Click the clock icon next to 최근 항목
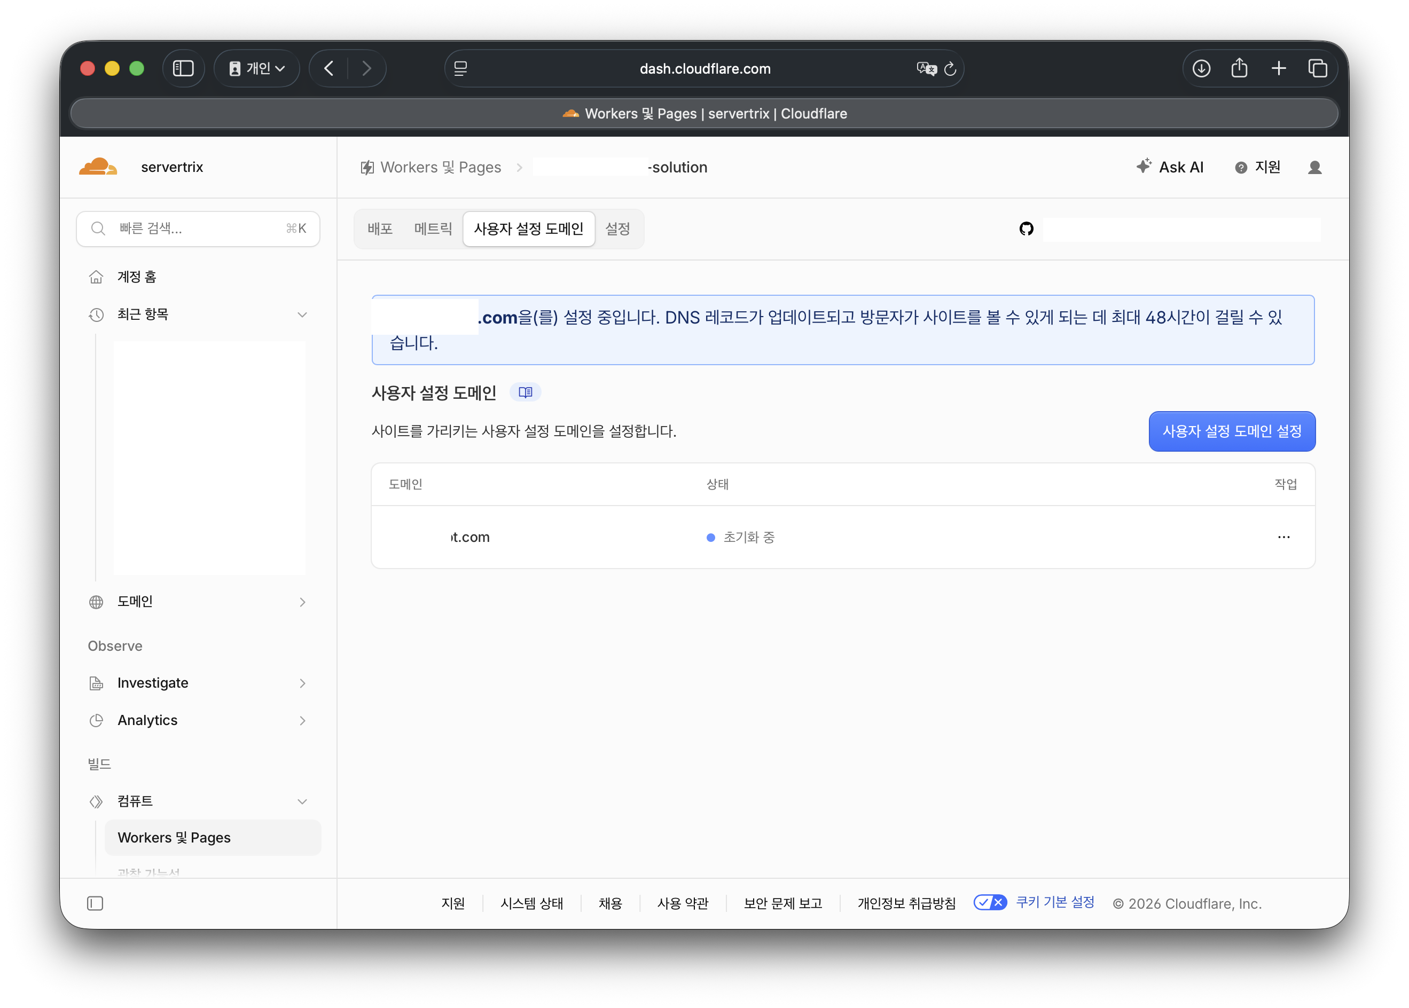Viewport: 1409px width, 1008px height. point(96,314)
